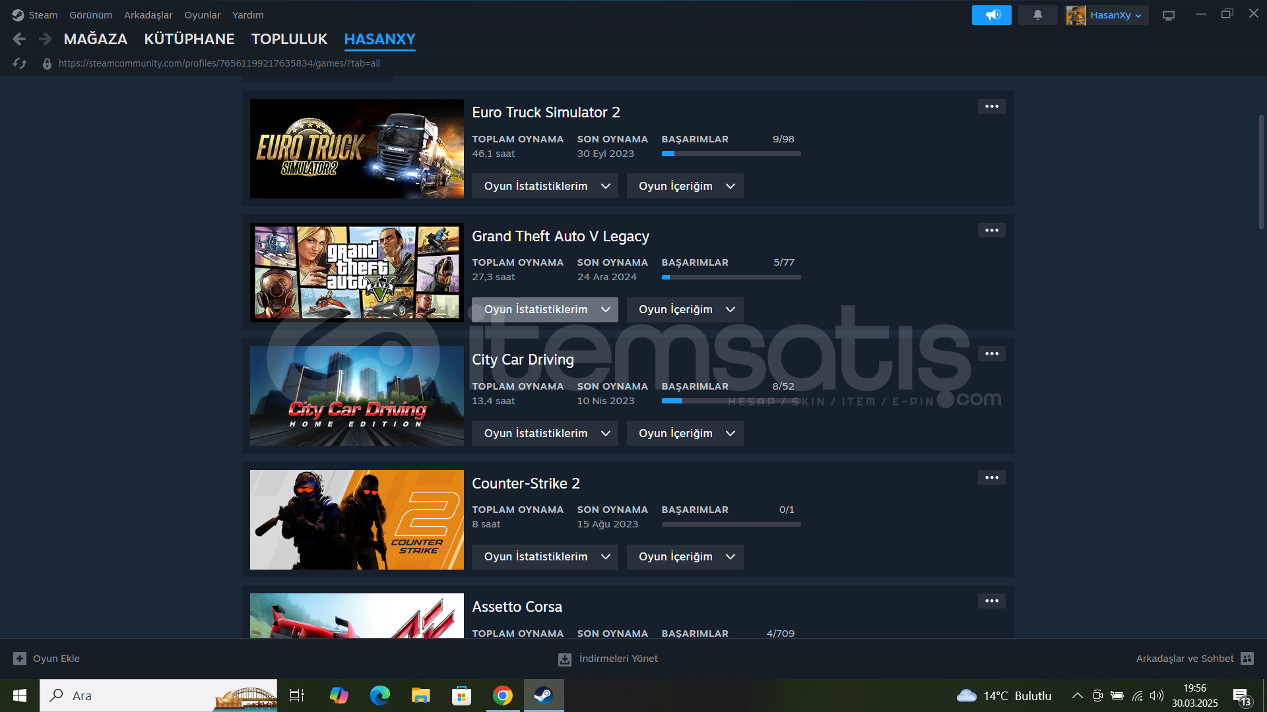The image size is (1267, 712).
Task: Click City Car Driving achievements progress bar
Action: [x=731, y=401]
